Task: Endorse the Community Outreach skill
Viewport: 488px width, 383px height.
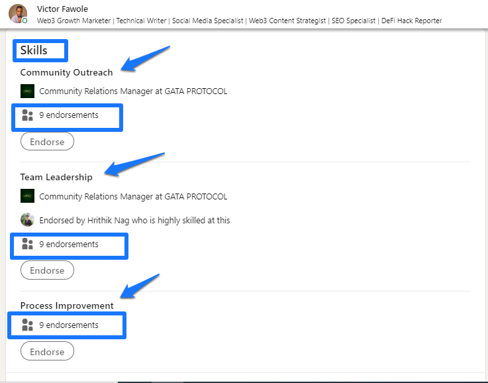Action: tap(47, 141)
